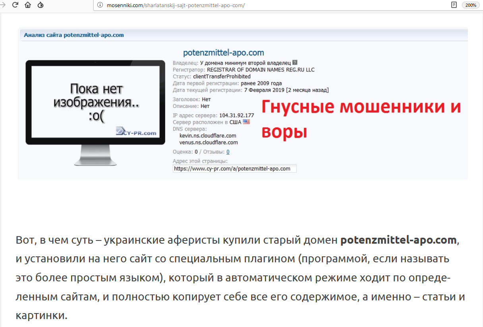483x327 pixels.
Task: Click the question mark icon beside owner info
Action: (295, 63)
